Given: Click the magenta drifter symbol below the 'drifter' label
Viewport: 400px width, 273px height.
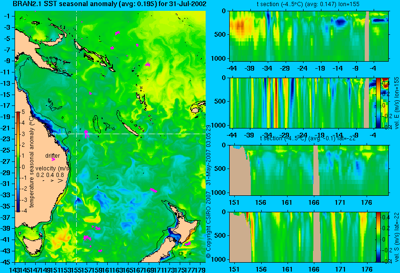Looking at the screenshot, I should click(53, 160).
